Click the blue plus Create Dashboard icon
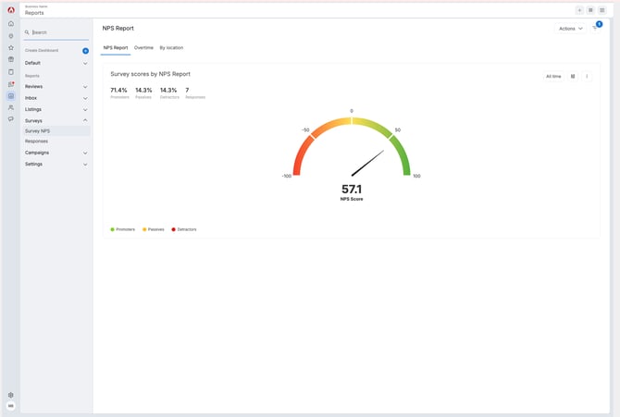Screen dimensions: 620x417 coord(85,51)
